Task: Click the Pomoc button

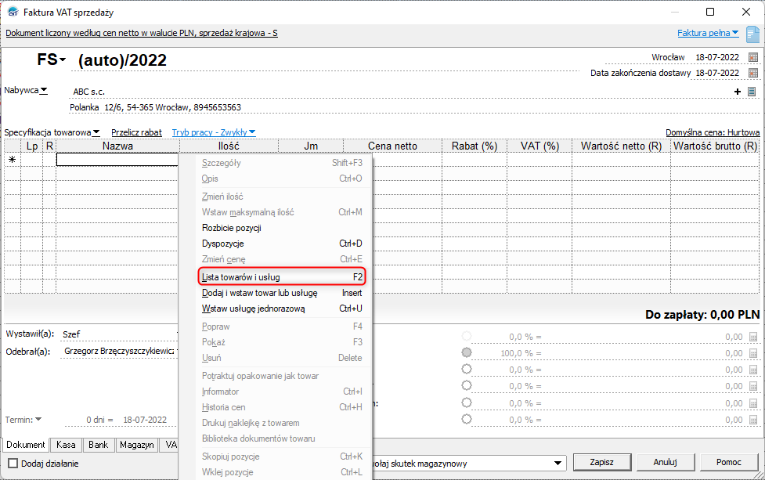Action: (729, 462)
